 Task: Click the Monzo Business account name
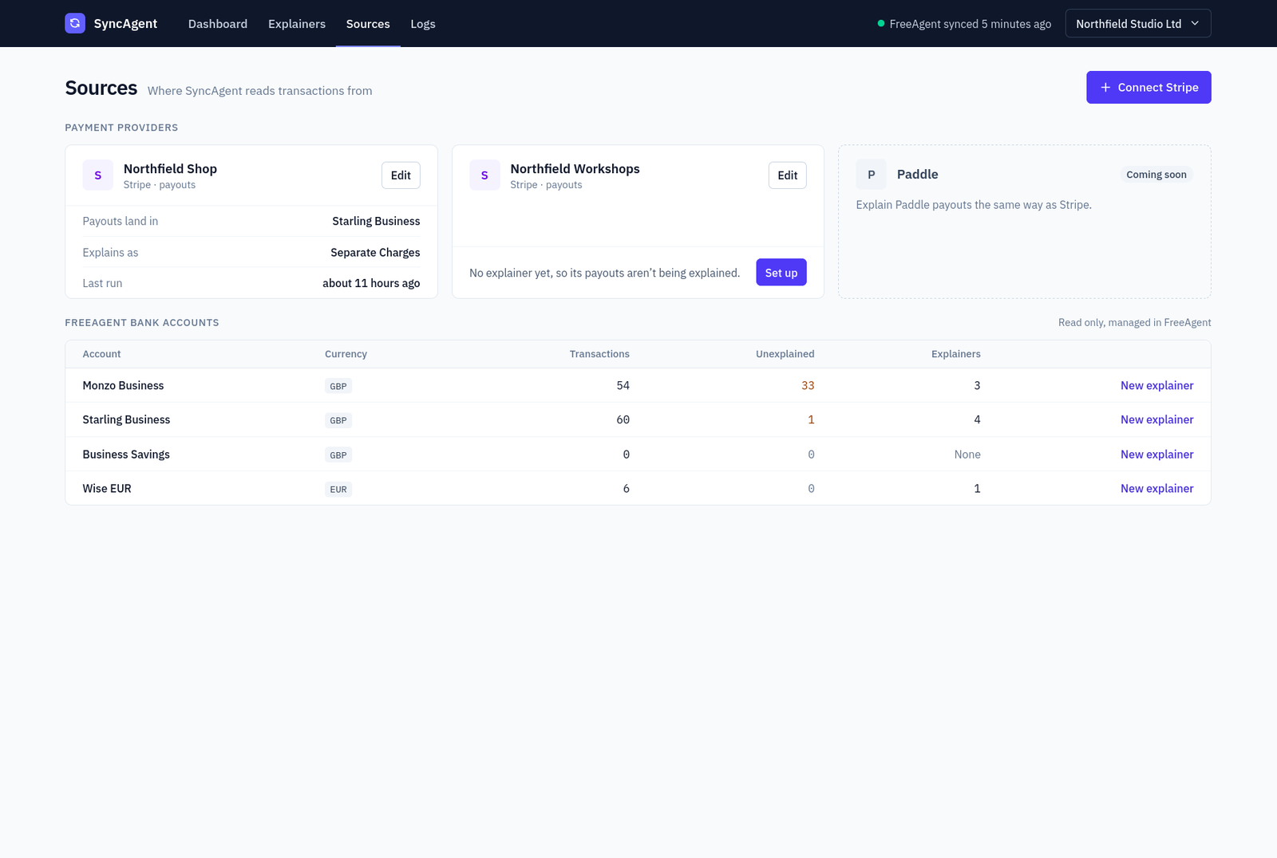123,385
